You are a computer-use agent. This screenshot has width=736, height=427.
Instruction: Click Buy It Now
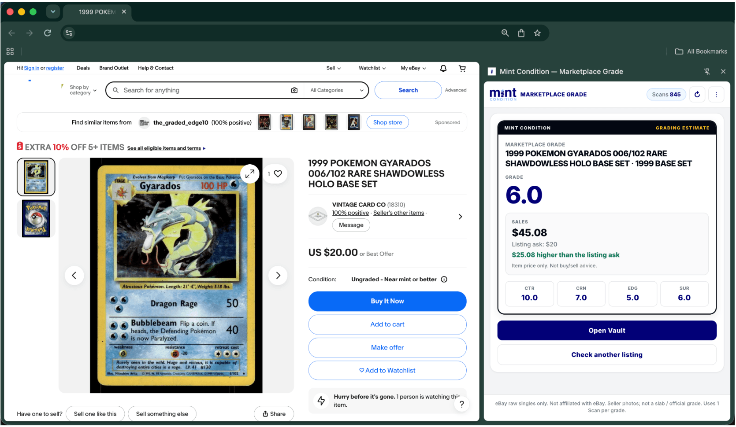click(387, 302)
